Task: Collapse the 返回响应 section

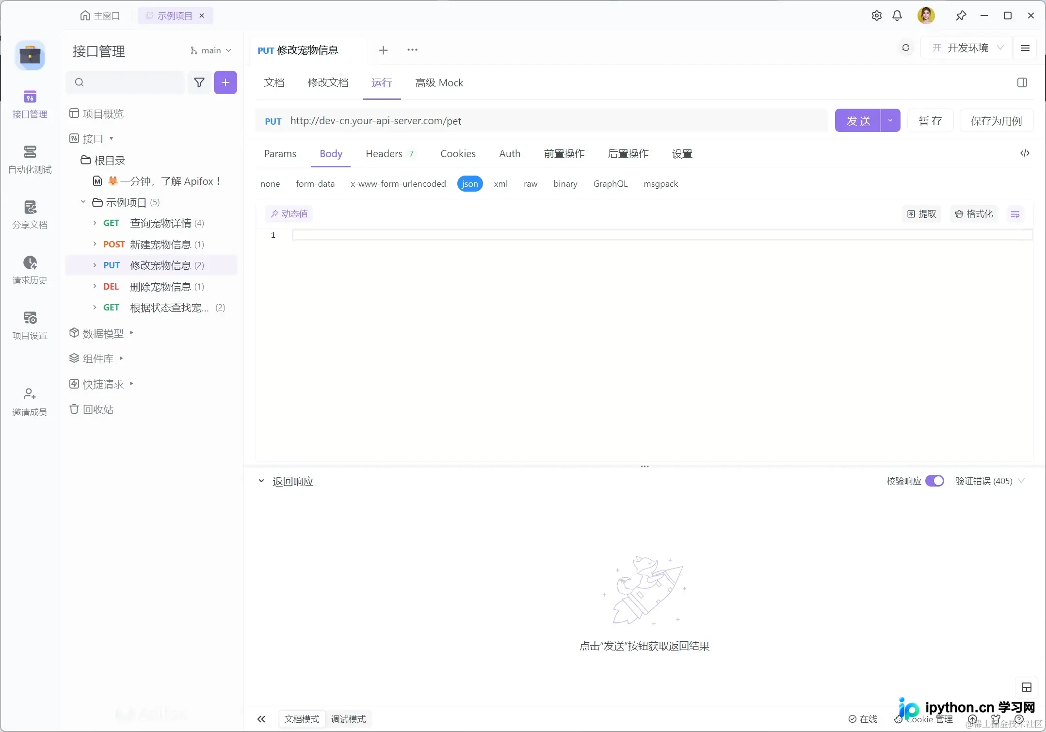Action: click(261, 481)
